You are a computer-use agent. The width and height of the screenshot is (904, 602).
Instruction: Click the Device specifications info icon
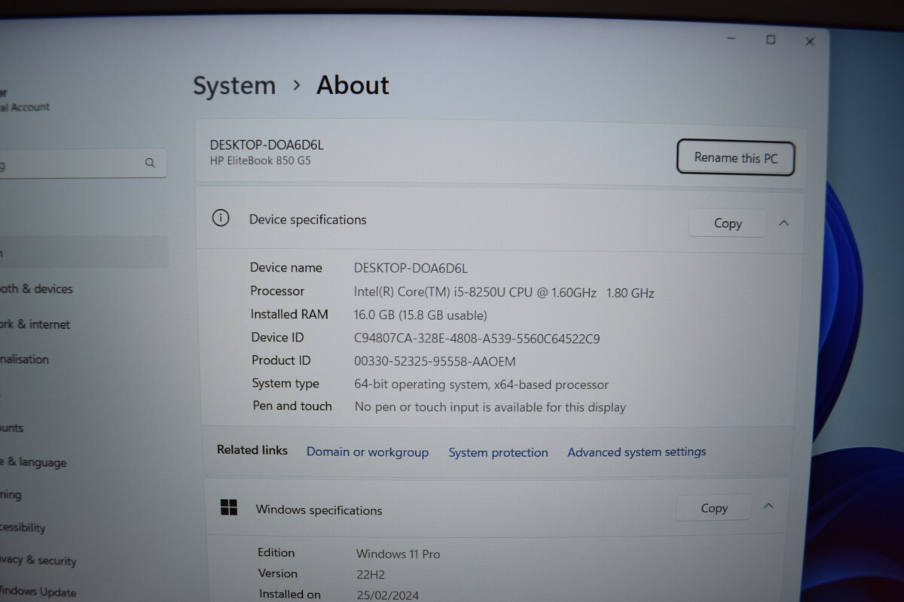pos(220,219)
